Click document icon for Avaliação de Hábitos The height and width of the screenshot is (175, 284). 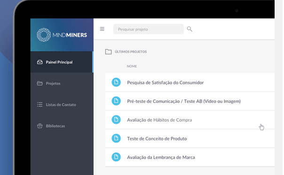point(116,120)
